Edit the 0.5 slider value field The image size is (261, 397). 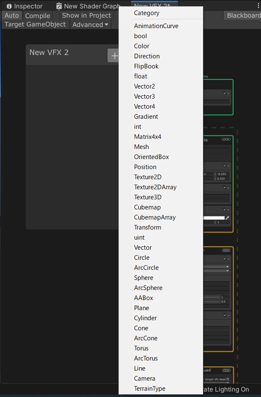(x=225, y=302)
